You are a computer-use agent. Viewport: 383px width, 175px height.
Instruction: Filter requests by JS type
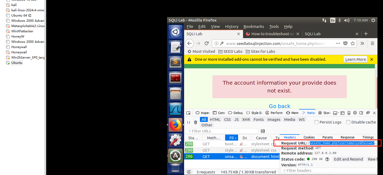[x=236, y=120]
